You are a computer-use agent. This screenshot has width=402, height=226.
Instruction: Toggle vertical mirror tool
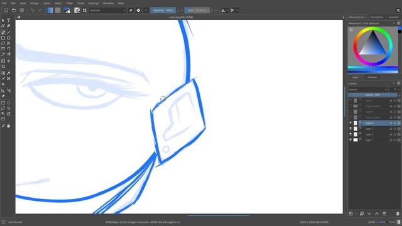click(x=232, y=11)
